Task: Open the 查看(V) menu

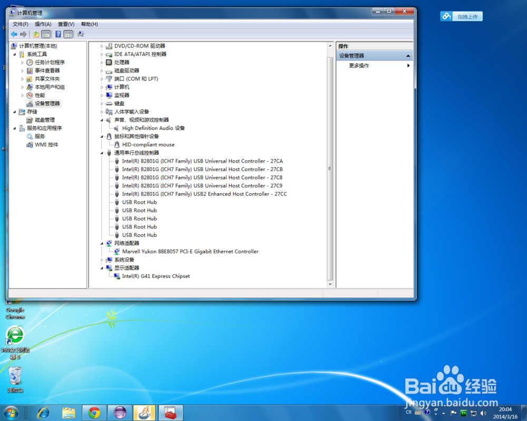Action: point(66,24)
